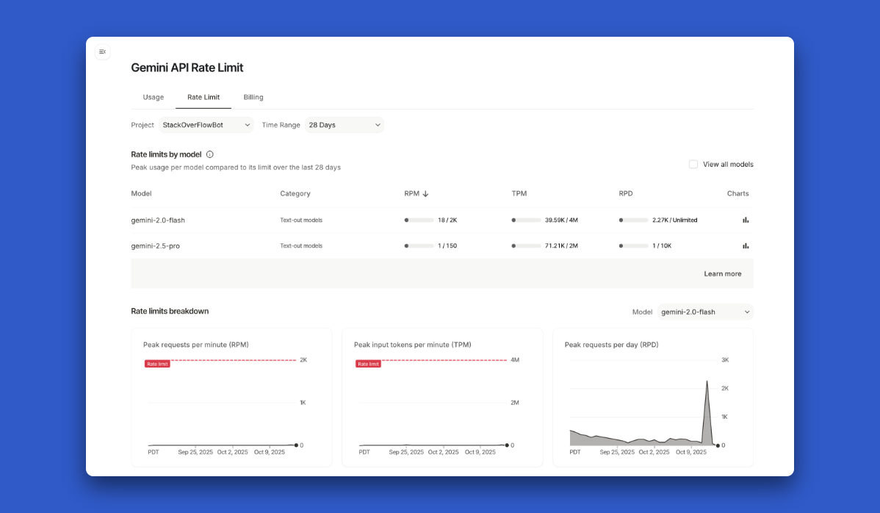This screenshot has height=513, width=880.
Task: Click the end data point on RPM chart
Action: [296, 445]
